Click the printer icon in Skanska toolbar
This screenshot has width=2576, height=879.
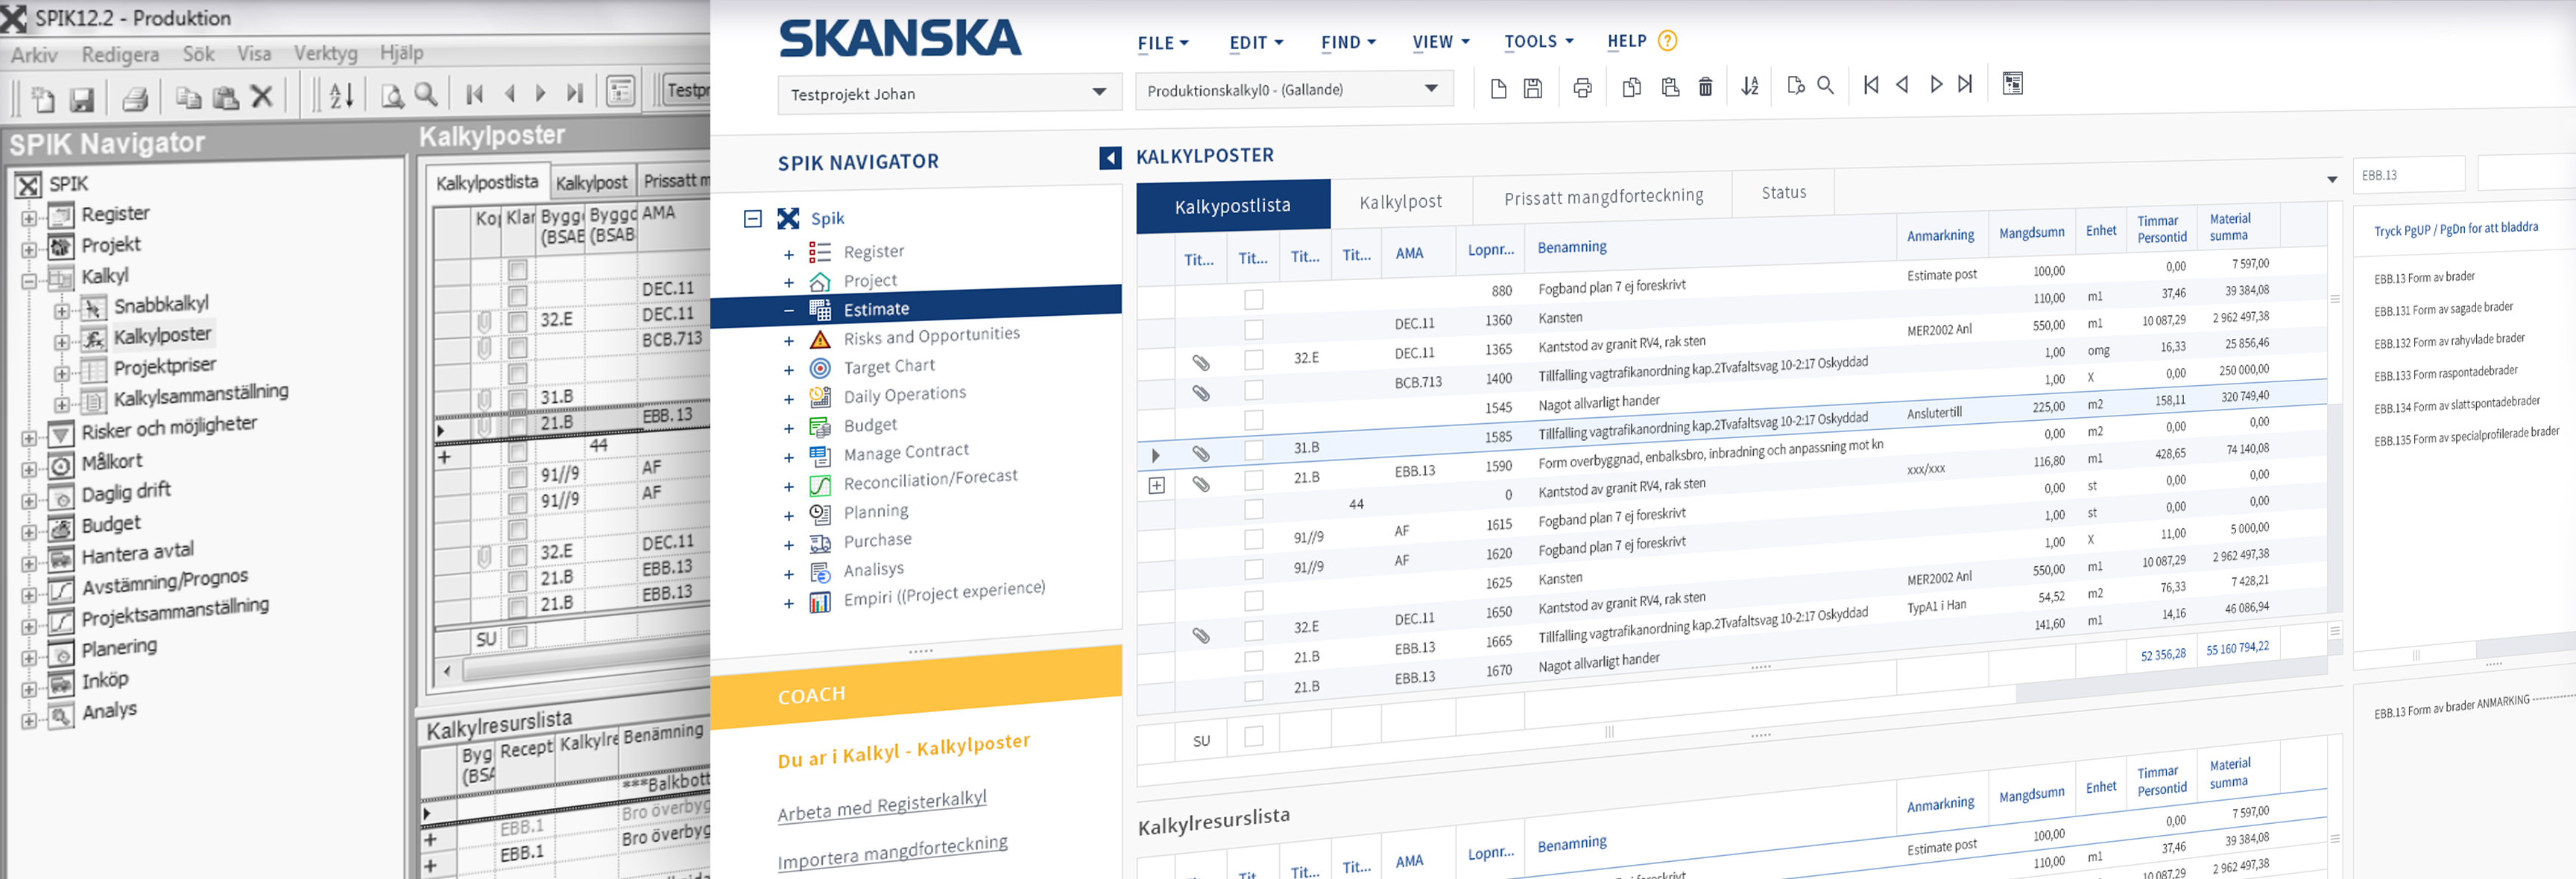[x=1582, y=88]
